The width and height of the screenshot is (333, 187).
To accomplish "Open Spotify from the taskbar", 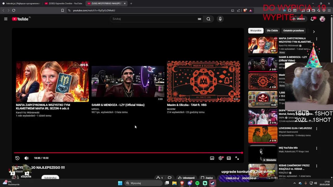I will click(x=197, y=183).
